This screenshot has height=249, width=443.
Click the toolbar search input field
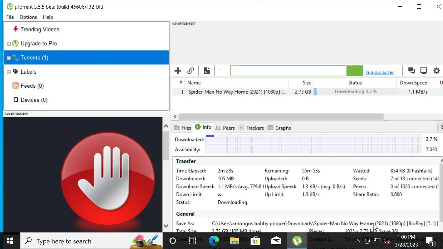288,71
